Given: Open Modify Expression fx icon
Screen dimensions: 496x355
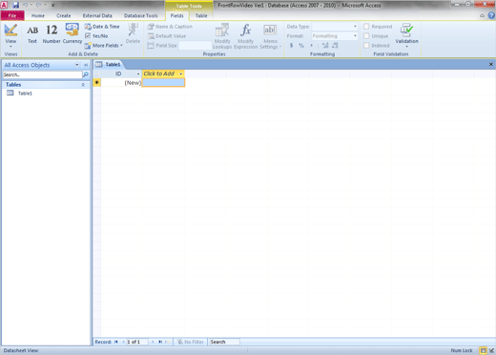Looking at the screenshot, I should [x=246, y=36].
